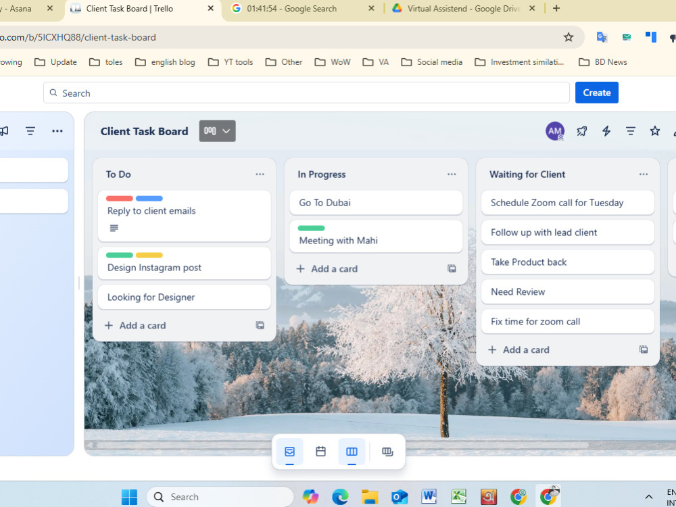This screenshot has height=507, width=676.
Task: Open Looking for Designer card
Action: [184, 297]
